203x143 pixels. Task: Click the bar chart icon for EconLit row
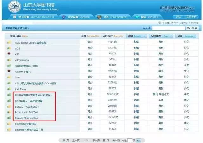click(x=9, y=112)
